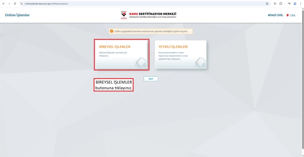Open the Chrome profile avatar
Viewport: 304px width, 157px height.
(295, 3)
